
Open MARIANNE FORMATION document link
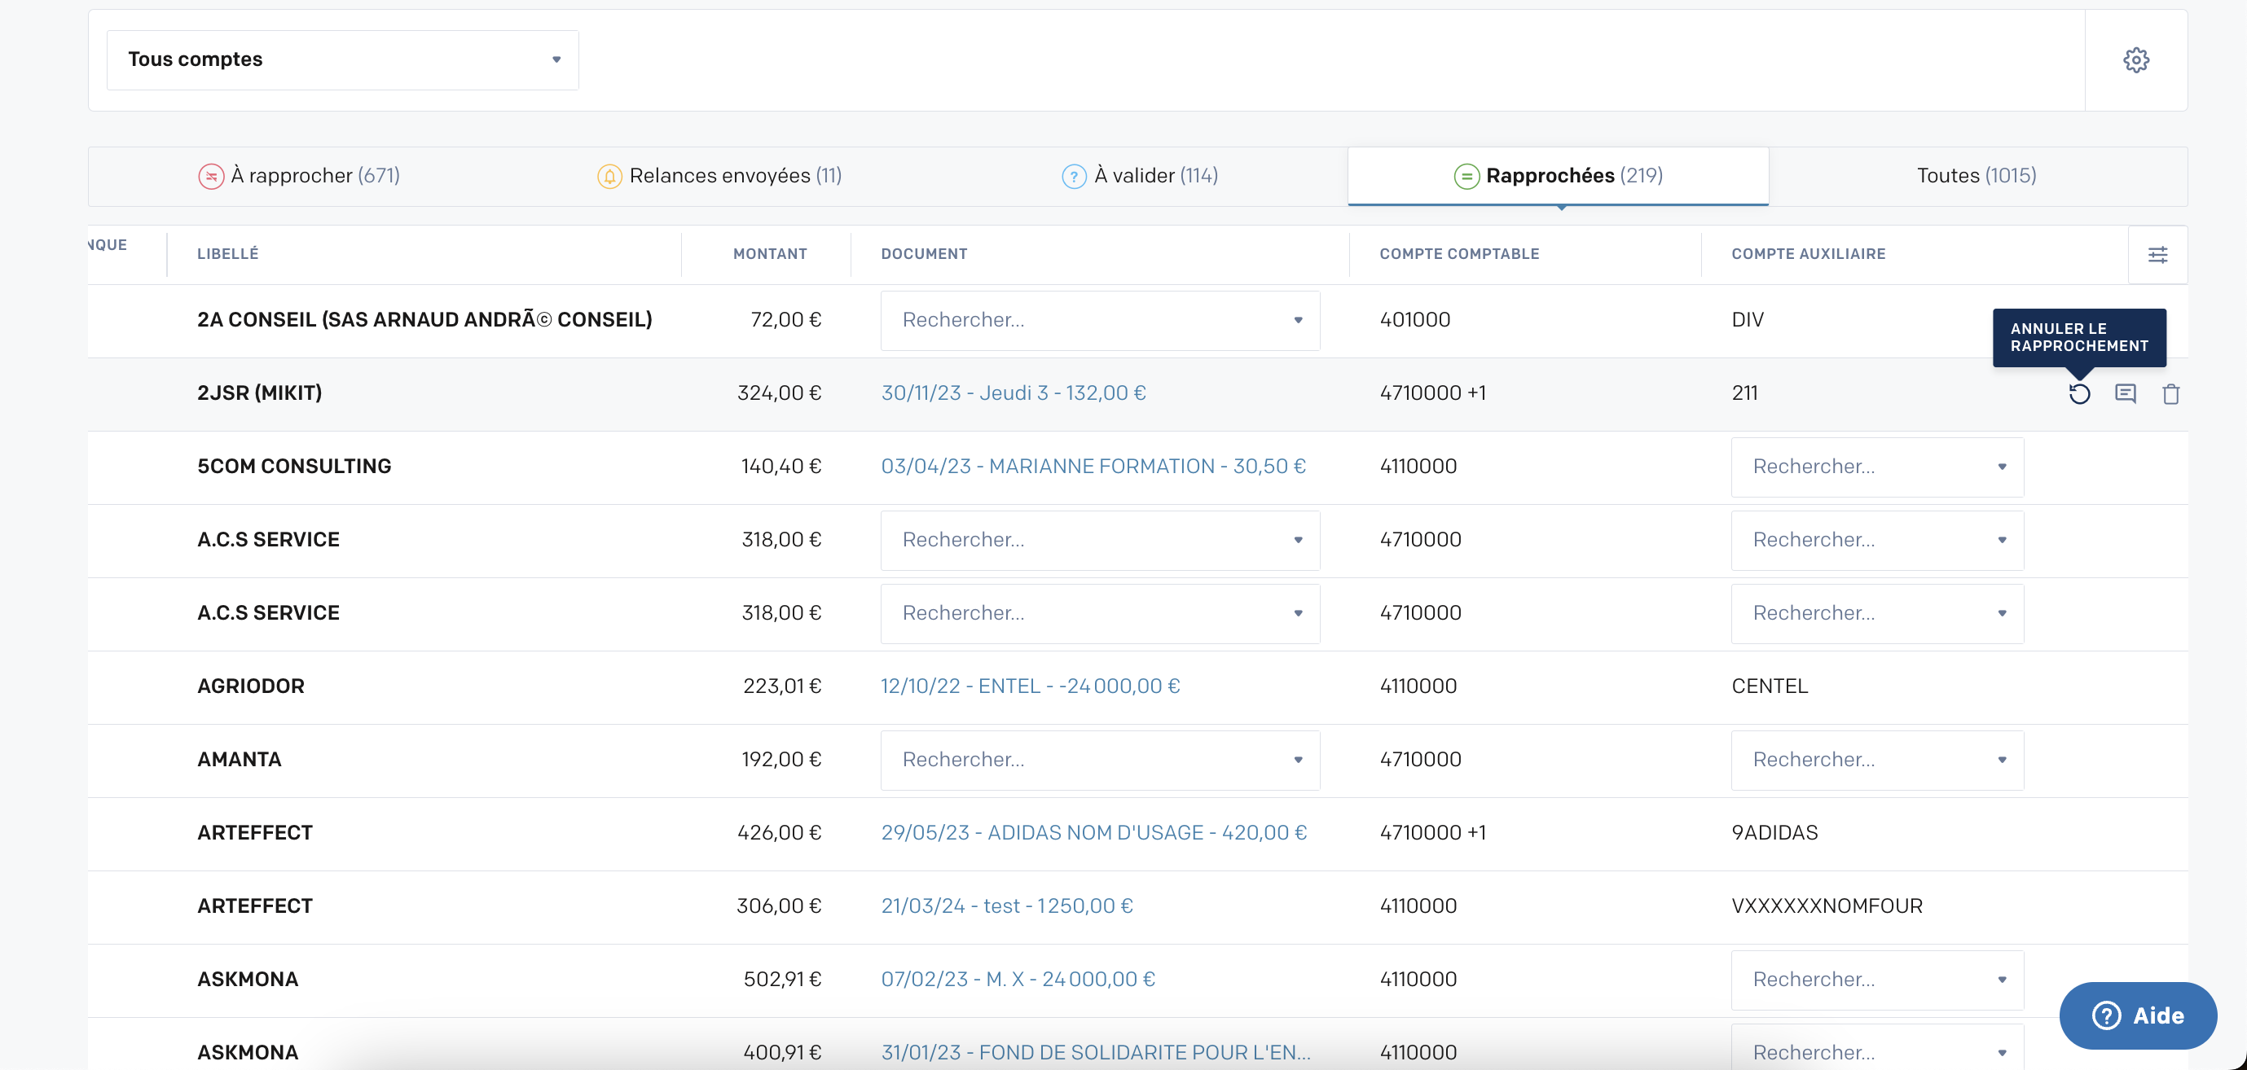tap(1094, 467)
